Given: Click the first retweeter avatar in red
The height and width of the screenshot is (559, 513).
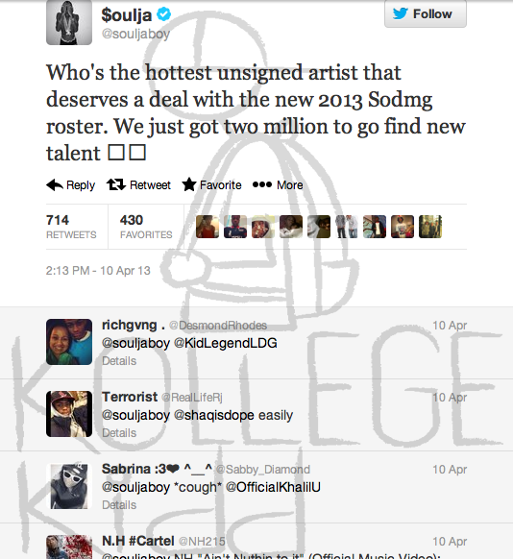Looking at the screenshot, I should click(x=208, y=227).
